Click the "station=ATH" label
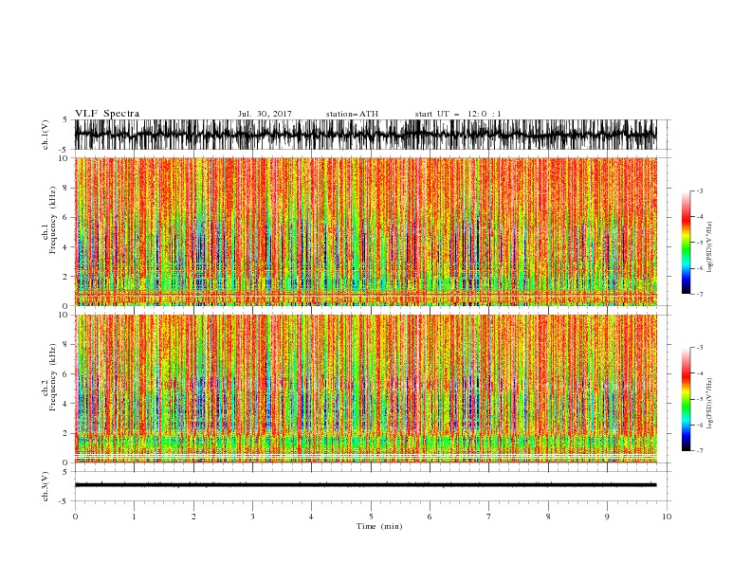The image size is (751, 580). (x=352, y=114)
